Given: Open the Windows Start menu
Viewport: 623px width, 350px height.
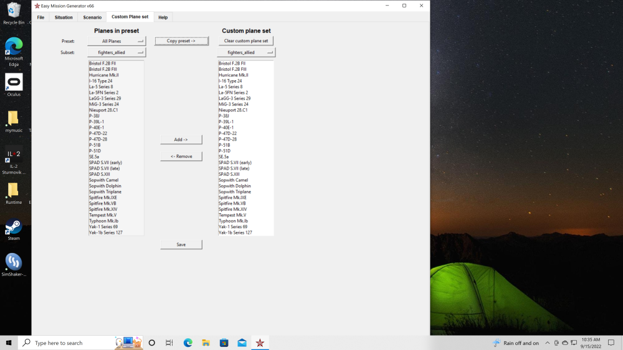Looking at the screenshot, I should click(9, 343).
